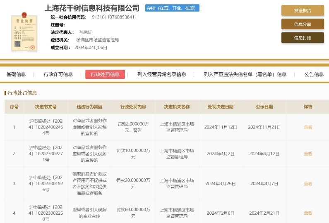329x223 pixels.
Task: Click publication date 2024年4月7日
Action: tap(264, 183)
